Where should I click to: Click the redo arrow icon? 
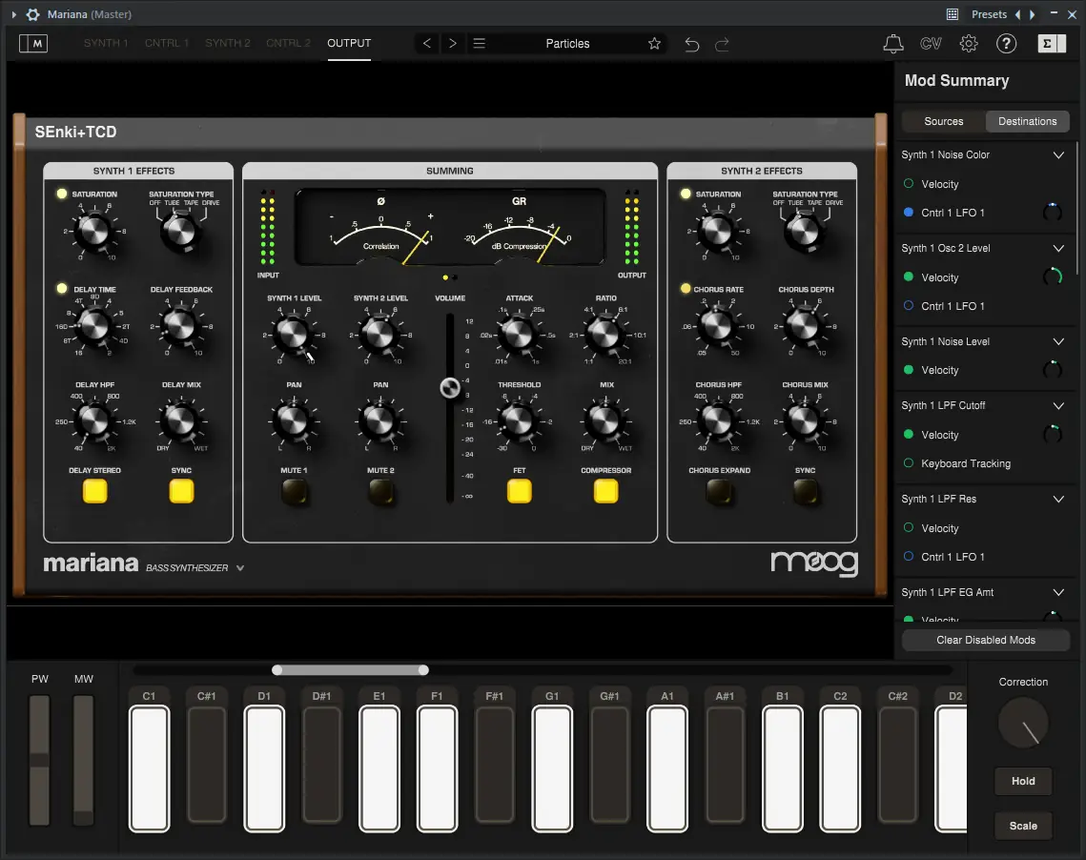tap(722, 44)
